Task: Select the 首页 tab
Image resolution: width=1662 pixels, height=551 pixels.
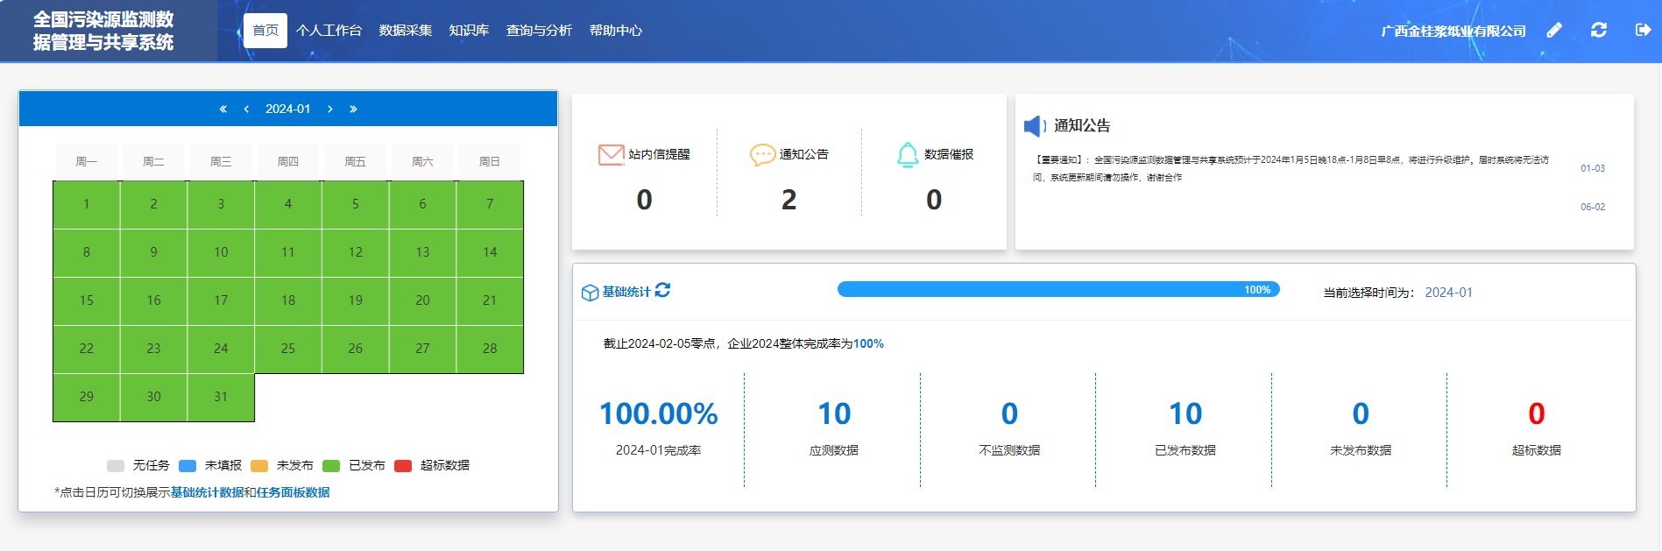Action: coord(265,31)
